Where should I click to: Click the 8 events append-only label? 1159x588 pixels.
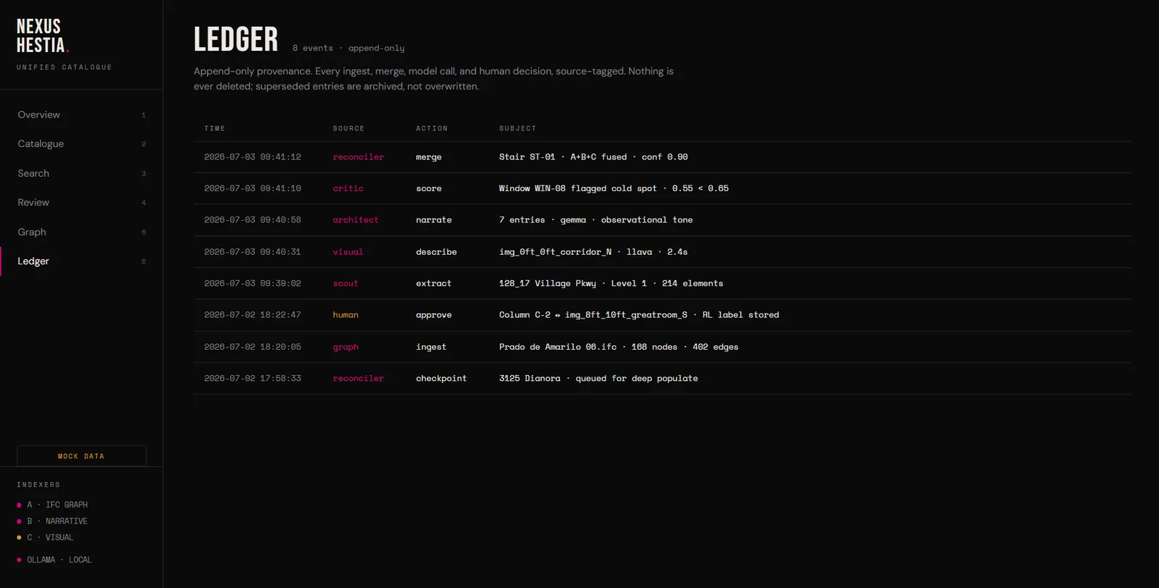tap(348, 49)
